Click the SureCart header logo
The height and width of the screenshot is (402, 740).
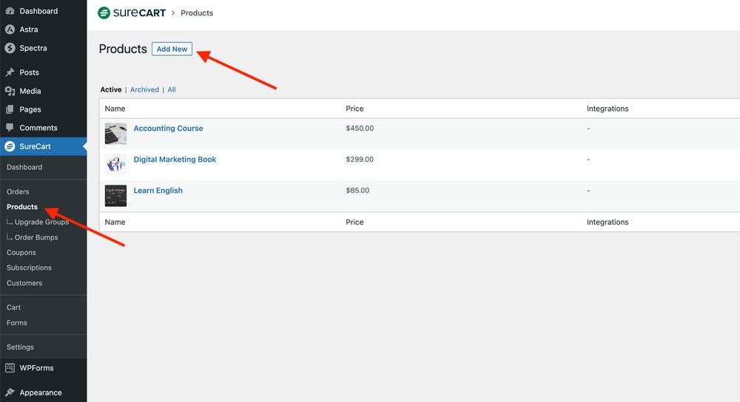pos(132,13)
